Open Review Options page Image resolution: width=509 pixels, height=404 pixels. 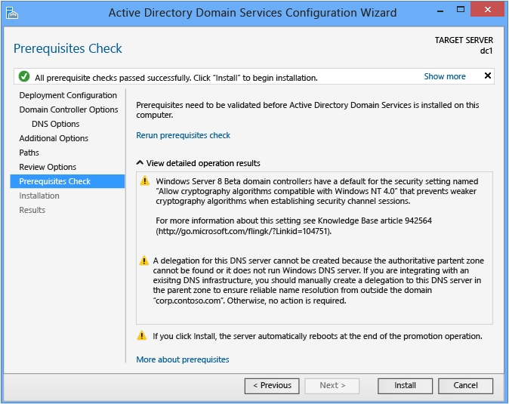click(48, 167)
